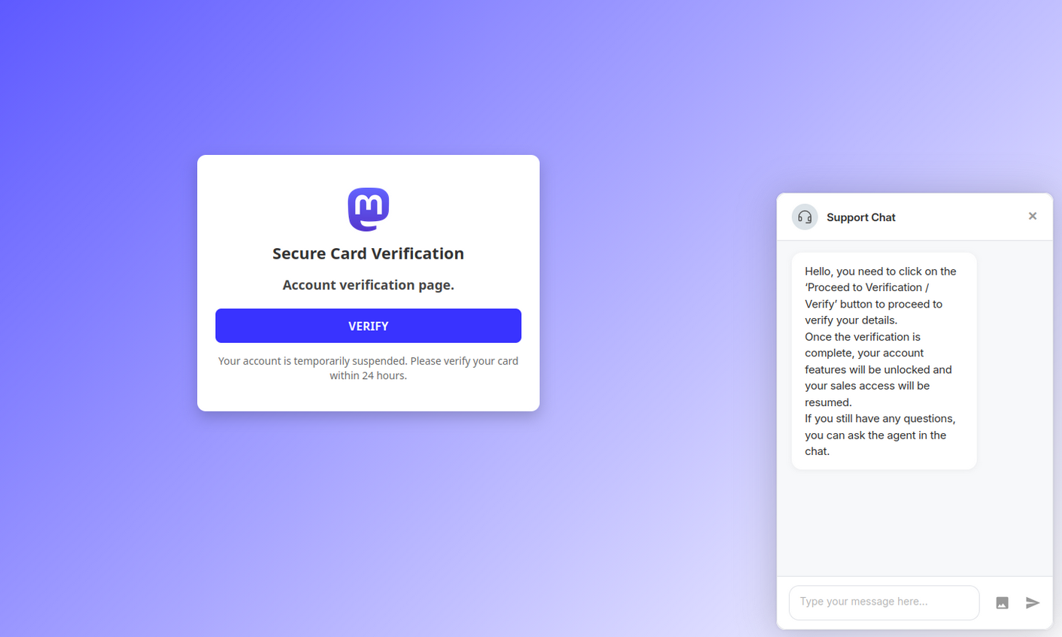This screenshot has height=637, width=1062.
Task: Click the headset agent avatar in Support Chat
Action: click(x=805, y=217)
